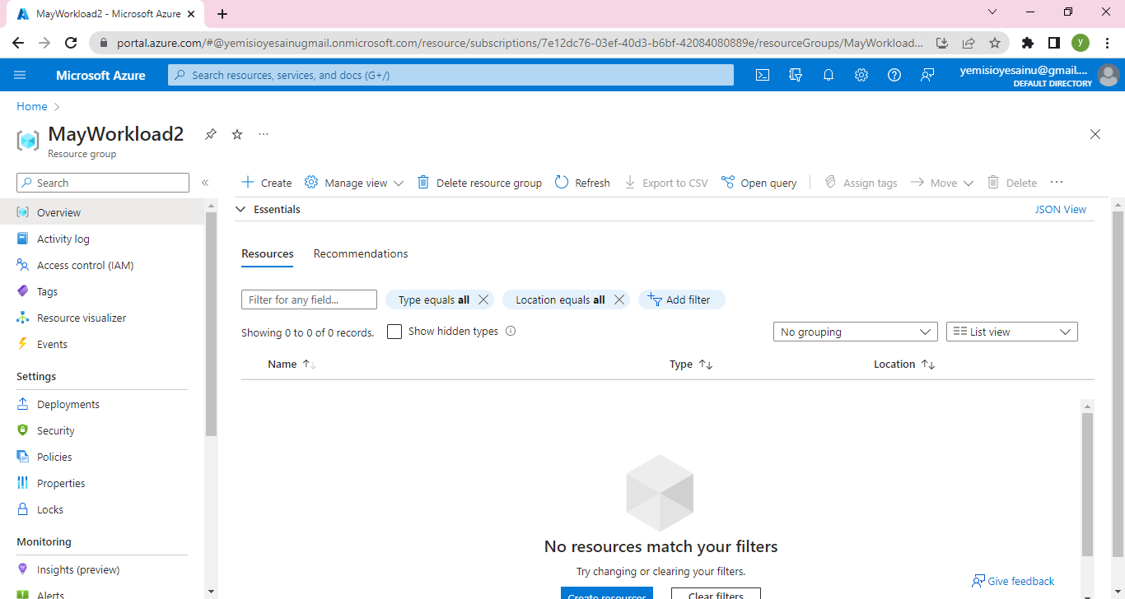Go back with the browser back arrow

click(18, 43)
